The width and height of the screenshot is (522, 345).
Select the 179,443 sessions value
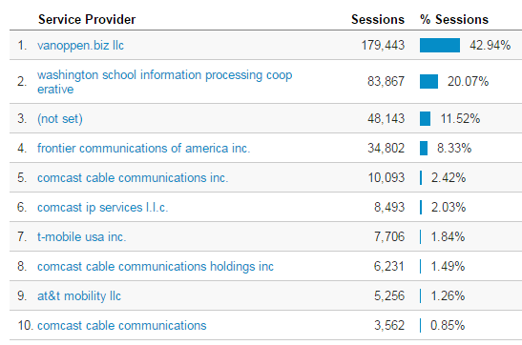(383, 45)
